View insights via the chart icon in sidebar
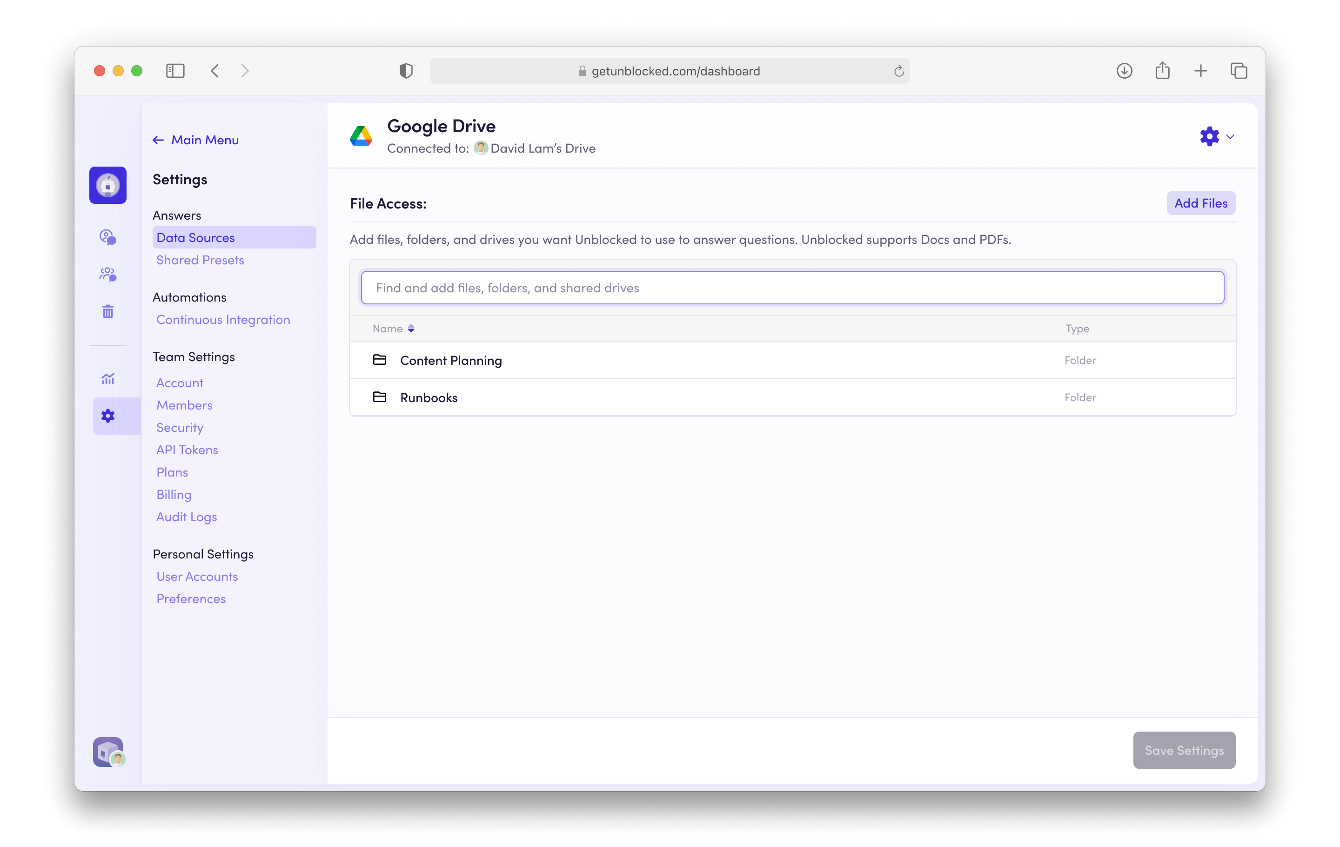The image size is (1340, 847). (x=107, y=379)
